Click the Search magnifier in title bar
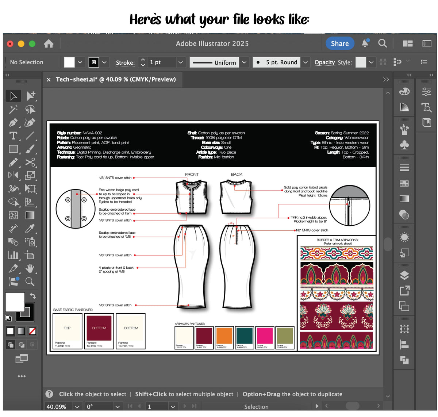 tap(382, 43)
